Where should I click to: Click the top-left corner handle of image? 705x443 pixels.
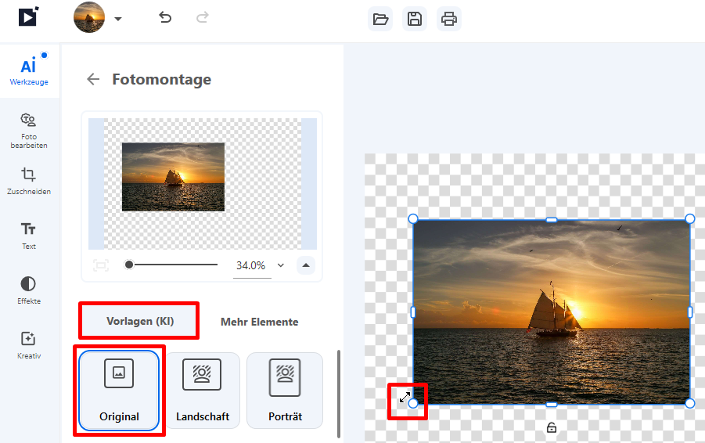click(x=413, y=219)
